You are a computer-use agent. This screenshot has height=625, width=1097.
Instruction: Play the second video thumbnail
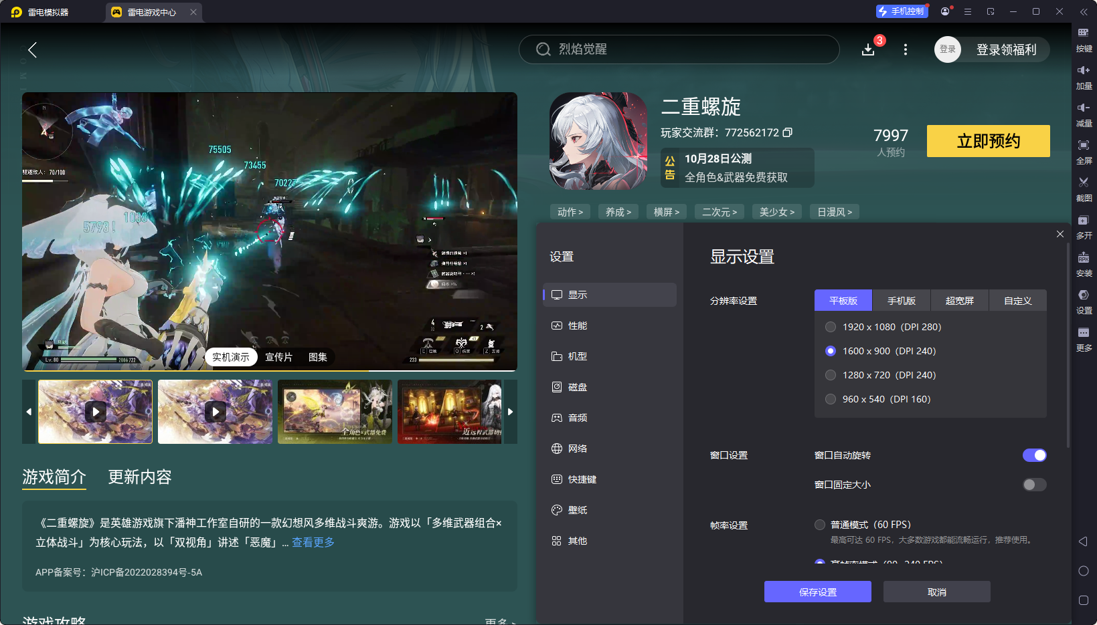click(215, 412)
